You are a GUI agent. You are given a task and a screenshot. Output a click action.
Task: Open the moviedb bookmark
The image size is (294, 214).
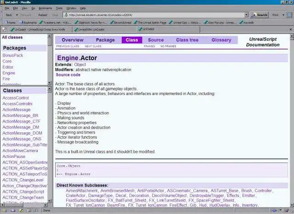point(246,23)
